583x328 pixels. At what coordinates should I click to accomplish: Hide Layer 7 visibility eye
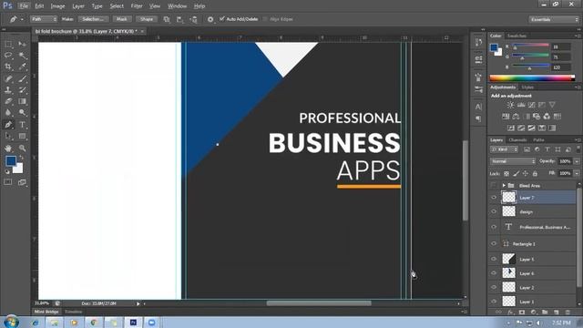click(494, 198)
